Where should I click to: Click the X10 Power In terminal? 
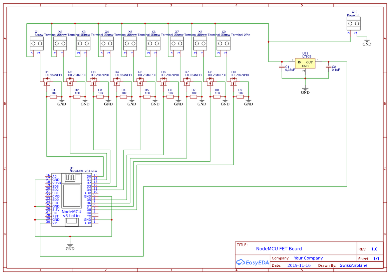353,24
